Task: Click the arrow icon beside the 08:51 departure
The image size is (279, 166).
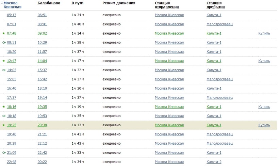Action: (4, 42)
